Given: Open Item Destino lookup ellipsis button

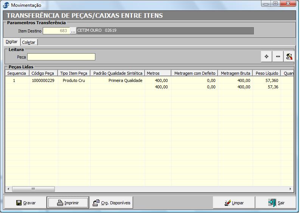Looking at the screenshot, I should [x=73, y=31].
